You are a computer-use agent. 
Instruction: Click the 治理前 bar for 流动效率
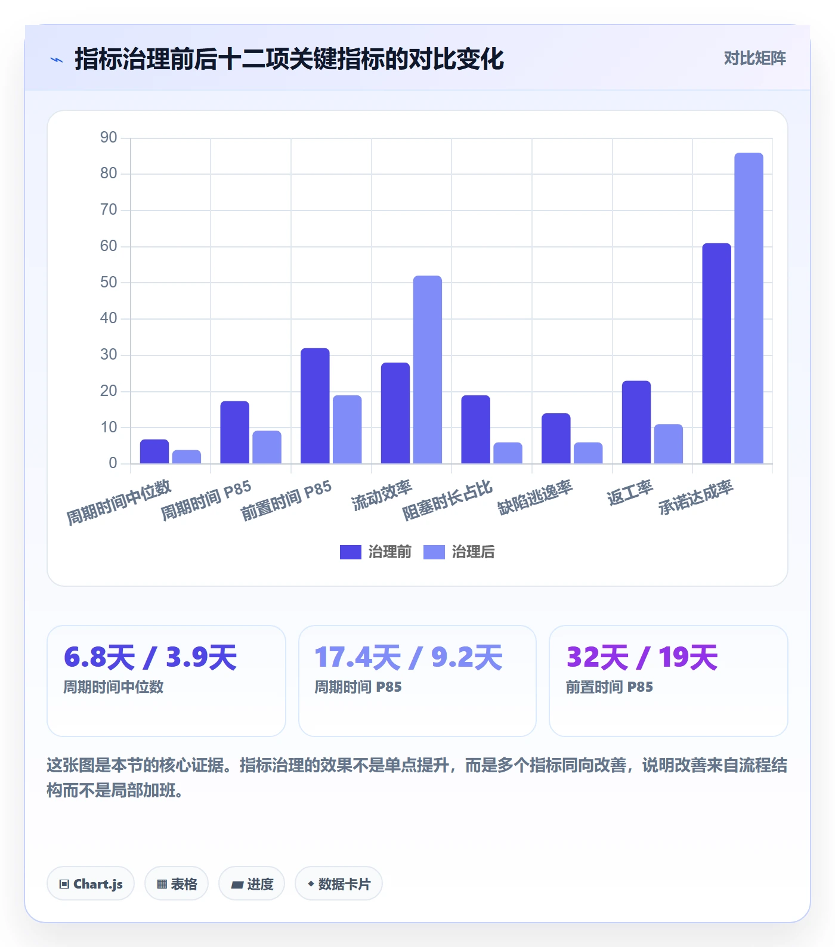(x=395, y=413)
